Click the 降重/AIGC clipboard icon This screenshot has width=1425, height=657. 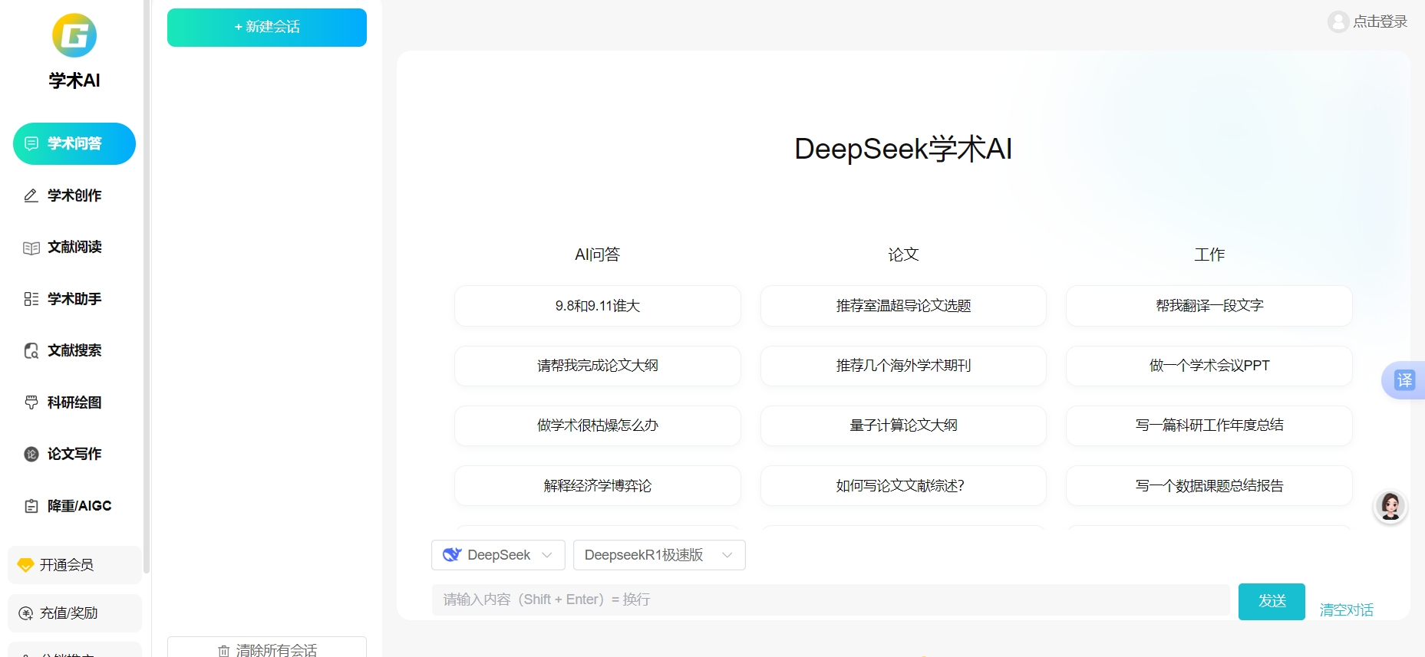[31, 506]
